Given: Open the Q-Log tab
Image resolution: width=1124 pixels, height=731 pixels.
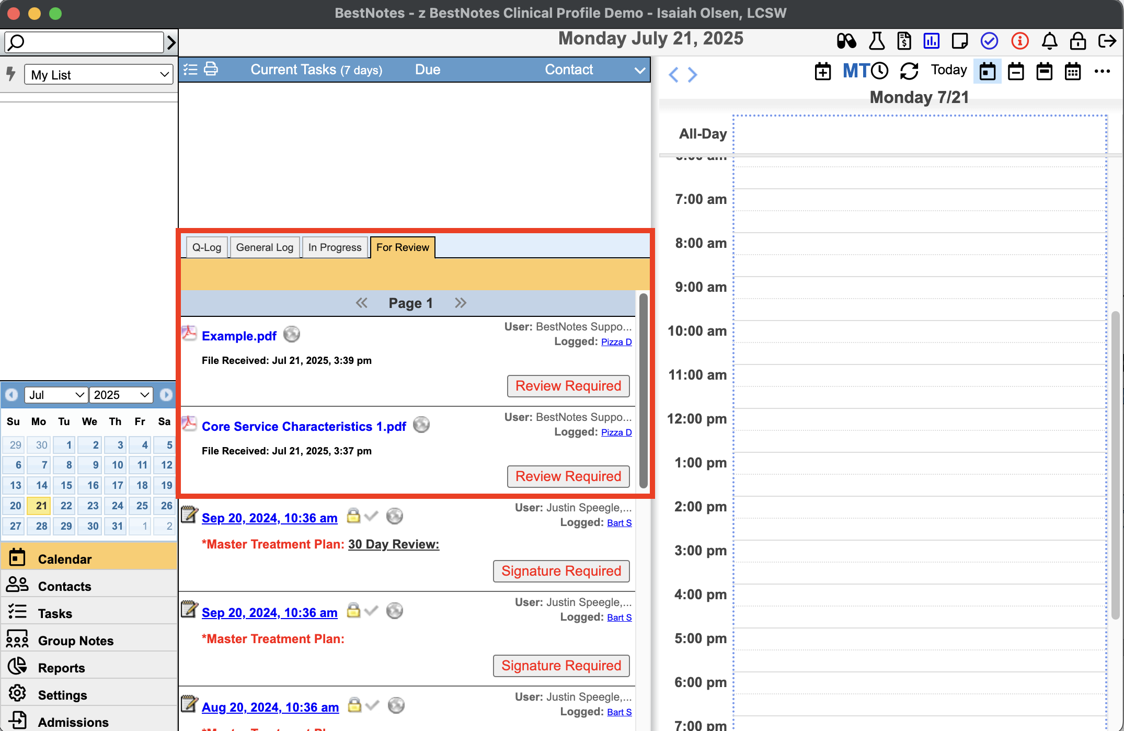Looking at the screenshot, I should tap(207, 247).
